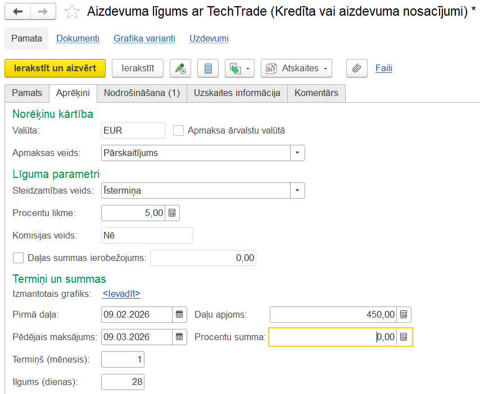Click the pencil with clock toolbar icon

pos(180,68)
